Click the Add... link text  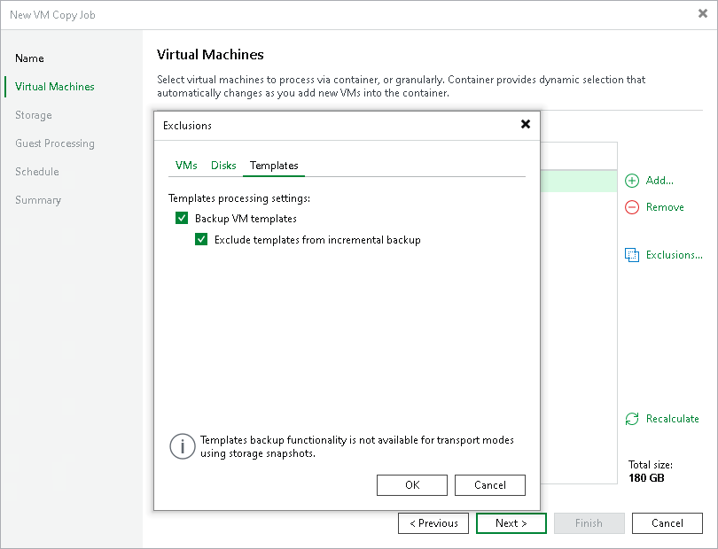[659, 181]
